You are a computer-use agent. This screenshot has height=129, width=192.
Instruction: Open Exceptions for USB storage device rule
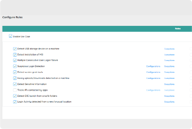169,49
